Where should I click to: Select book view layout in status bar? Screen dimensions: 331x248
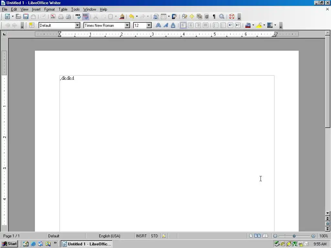point(265,236)
